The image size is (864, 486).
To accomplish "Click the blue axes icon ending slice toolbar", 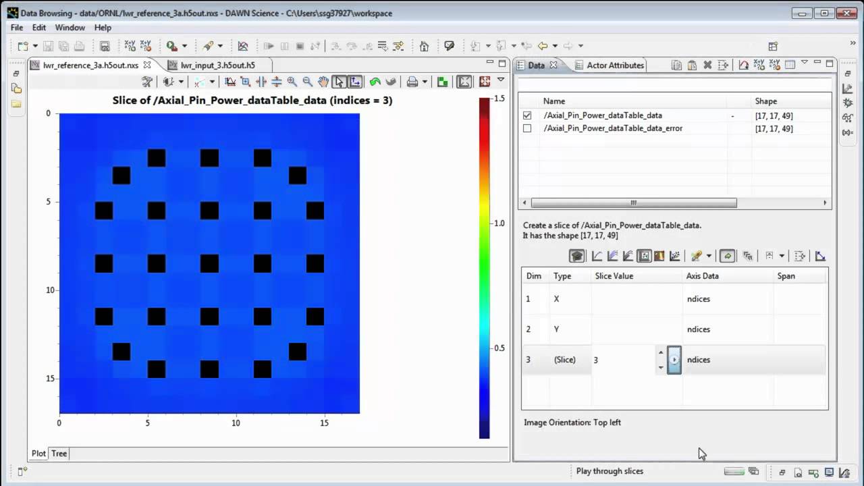I will click(x=820, y=256).
